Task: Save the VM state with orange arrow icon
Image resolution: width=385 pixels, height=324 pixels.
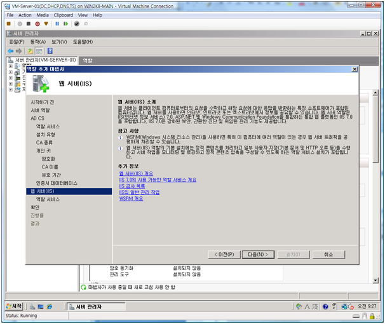Action: 46,24
